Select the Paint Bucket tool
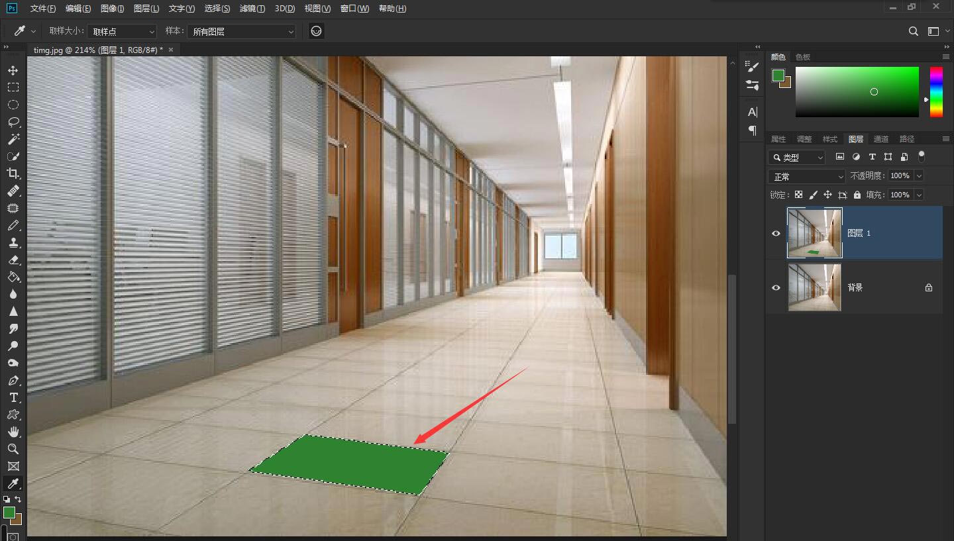The height and width of the screenshot is (541, 954). [x=13, y=277]
